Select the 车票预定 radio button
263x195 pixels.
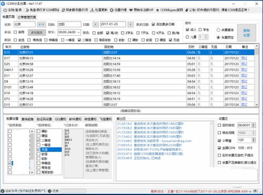(218, 37)
